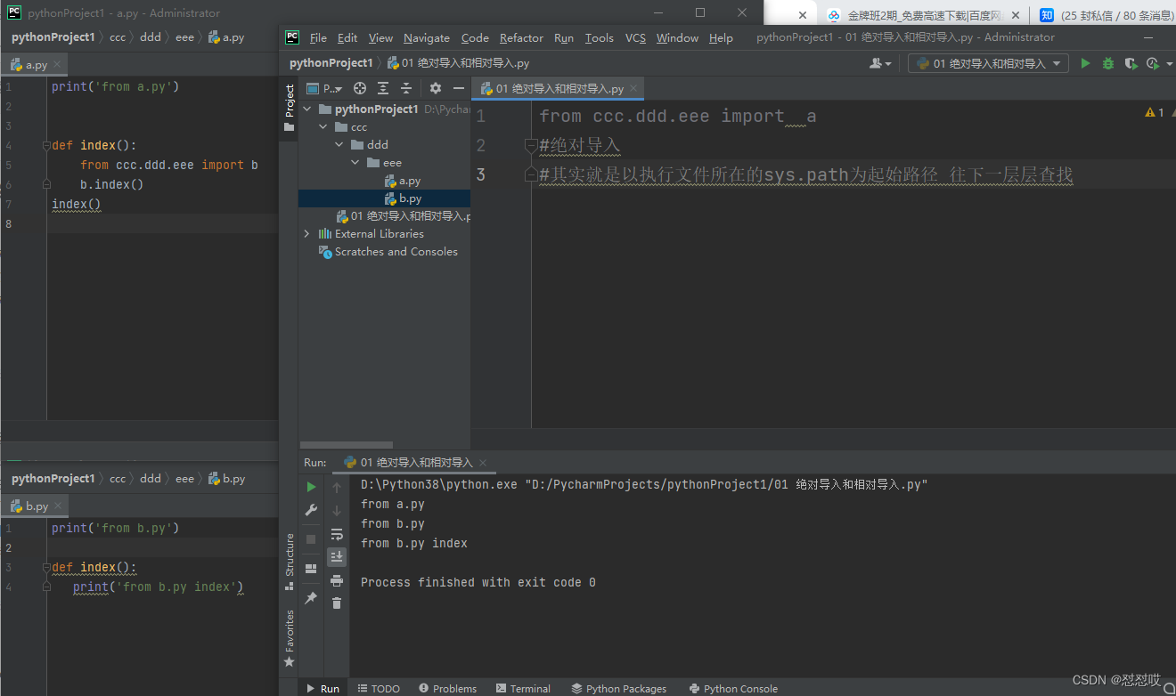Collapse the ccc folder in project tree
Image resolution: width=1176 pixels, height=696 pixels.
[x=323, y=127]
